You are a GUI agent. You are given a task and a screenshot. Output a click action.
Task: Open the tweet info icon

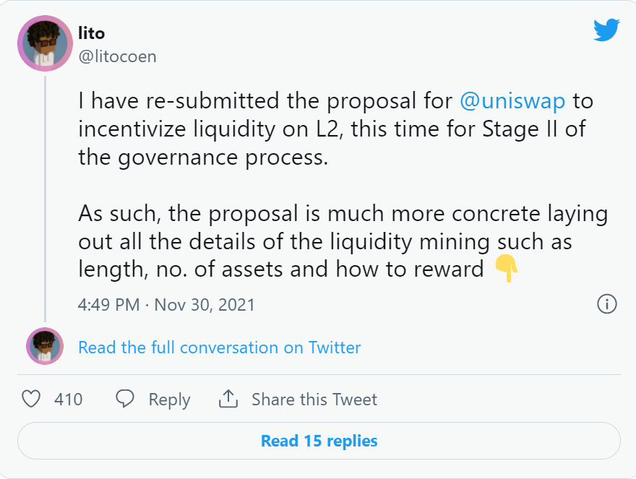pos(607,303)
